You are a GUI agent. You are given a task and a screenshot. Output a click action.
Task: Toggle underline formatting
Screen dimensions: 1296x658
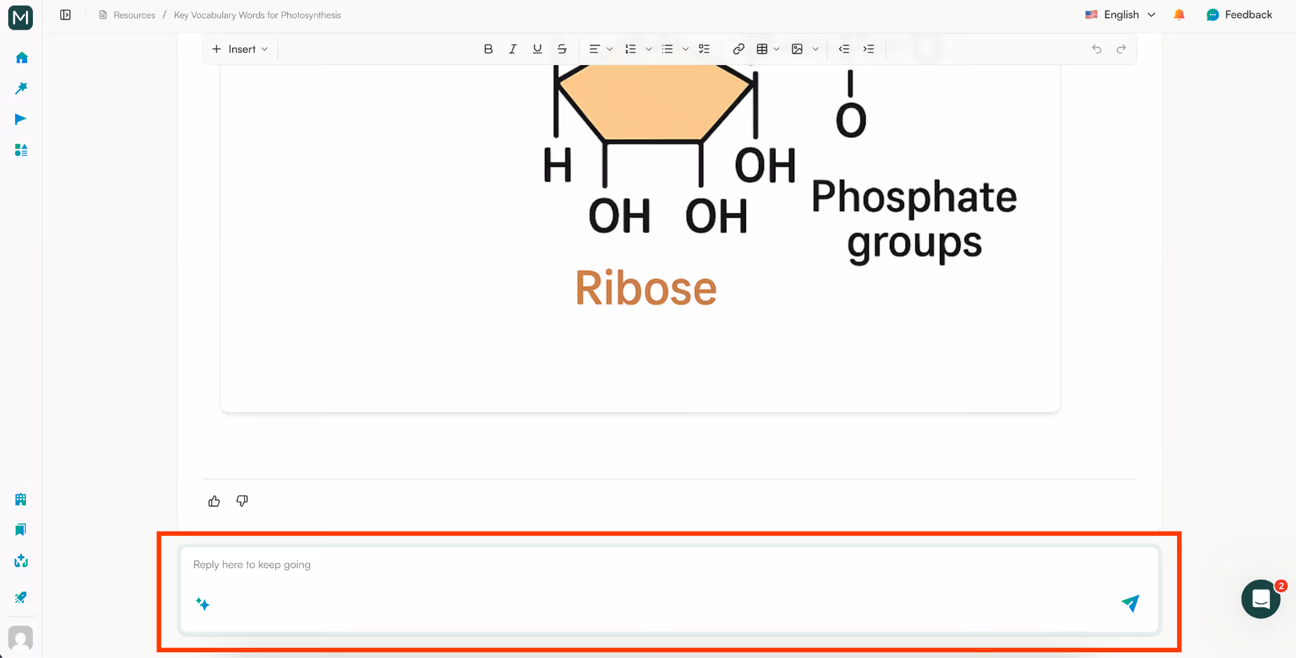(536, 49)
